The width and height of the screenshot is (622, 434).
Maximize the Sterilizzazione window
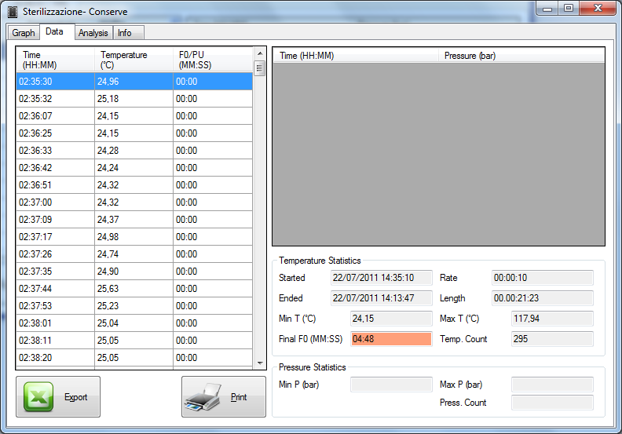pos(567,8)
